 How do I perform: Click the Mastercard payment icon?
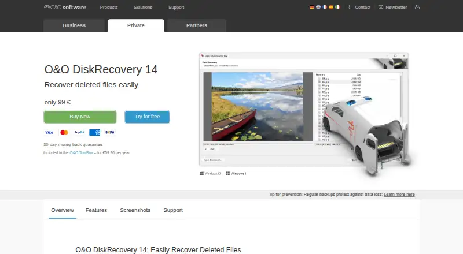64,133
